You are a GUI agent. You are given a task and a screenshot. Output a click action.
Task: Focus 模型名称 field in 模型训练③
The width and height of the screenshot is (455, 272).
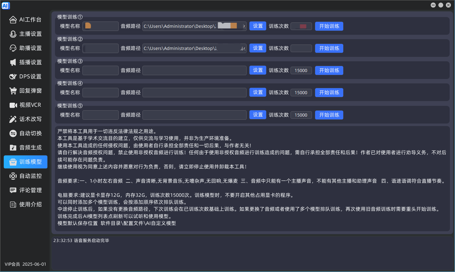100,70
